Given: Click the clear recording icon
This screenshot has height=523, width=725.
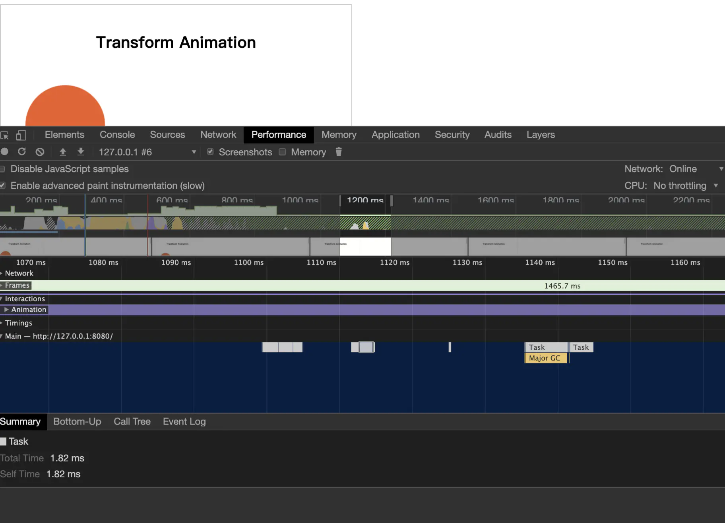Looking at the screenshot, I should (40, 152).
